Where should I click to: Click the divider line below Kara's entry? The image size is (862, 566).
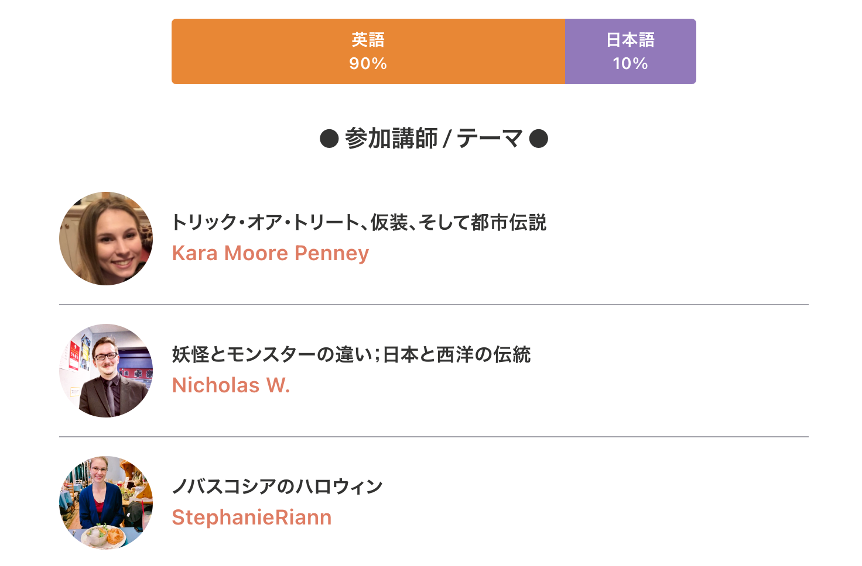[x=433, y=305]
